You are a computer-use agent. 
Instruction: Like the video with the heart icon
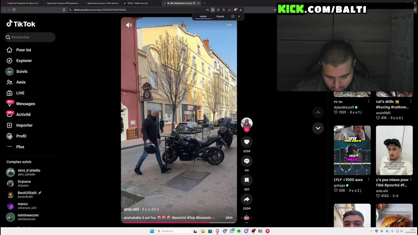[x=247, y=142]
